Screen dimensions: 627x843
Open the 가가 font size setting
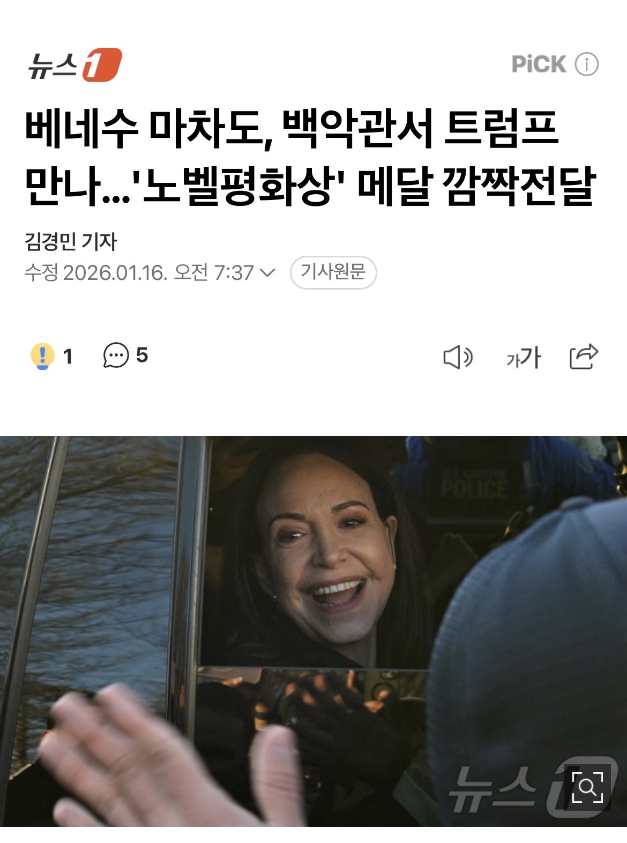(524, 357)
